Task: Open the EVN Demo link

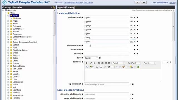Action: tap(88, 2)
